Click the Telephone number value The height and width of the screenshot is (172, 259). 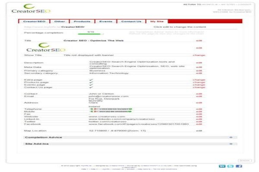click(x=111, y=109)
